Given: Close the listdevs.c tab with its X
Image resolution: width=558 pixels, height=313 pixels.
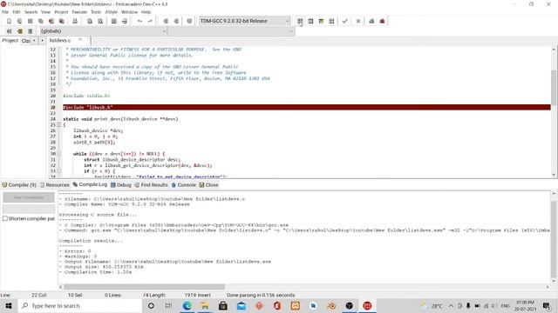Looking at the screenshot, I should click(x=80, y=40).
